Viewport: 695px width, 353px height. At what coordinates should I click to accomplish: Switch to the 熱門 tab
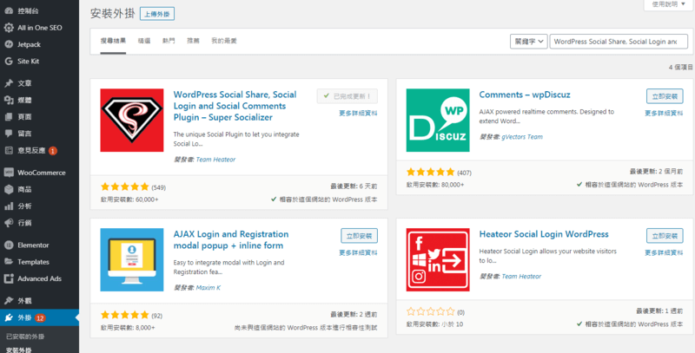(x=169, y=41)
